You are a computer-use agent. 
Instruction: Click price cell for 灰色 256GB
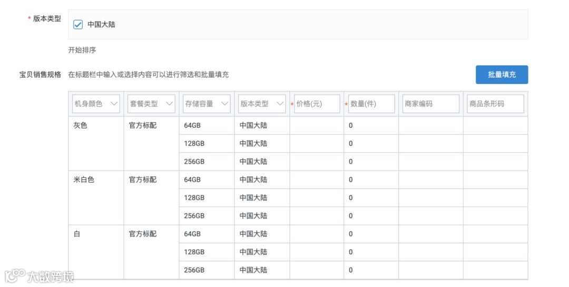pyautogui.click(x=317, y=161)
